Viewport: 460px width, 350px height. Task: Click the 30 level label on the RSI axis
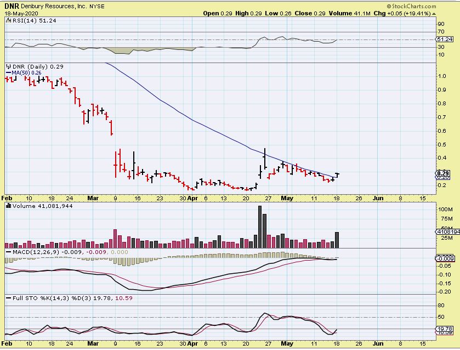pyautogui.click(x=441, y=47)
